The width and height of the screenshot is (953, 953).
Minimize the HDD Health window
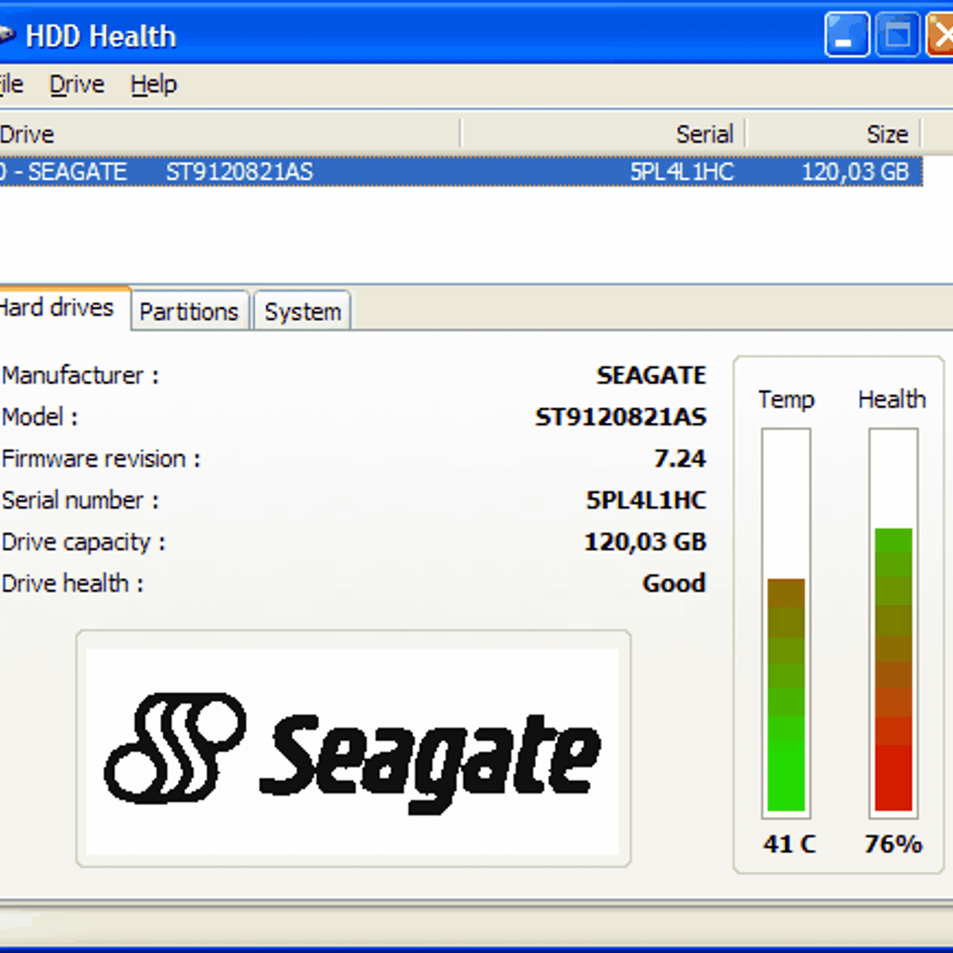[x=847, y=35]
